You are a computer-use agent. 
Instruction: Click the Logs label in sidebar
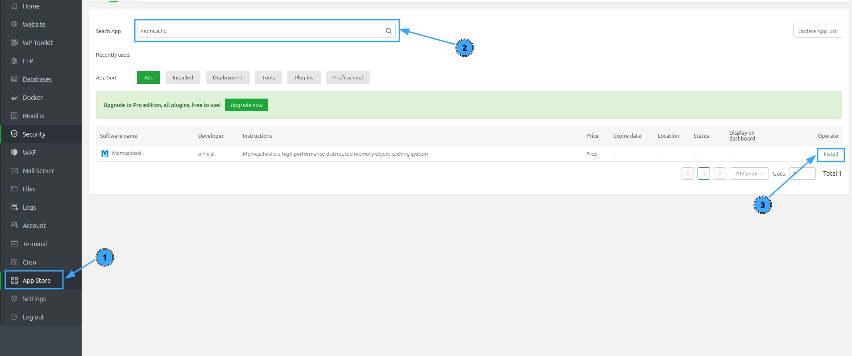coord(29,207)
